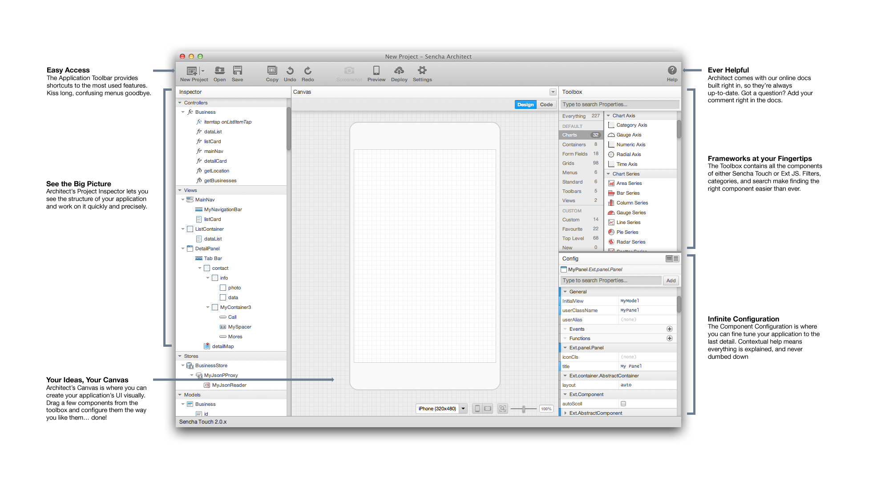The width and height of the screenshot is (889, 489).
Task: Select the Containers toolbox category
Action: [574, 144]
